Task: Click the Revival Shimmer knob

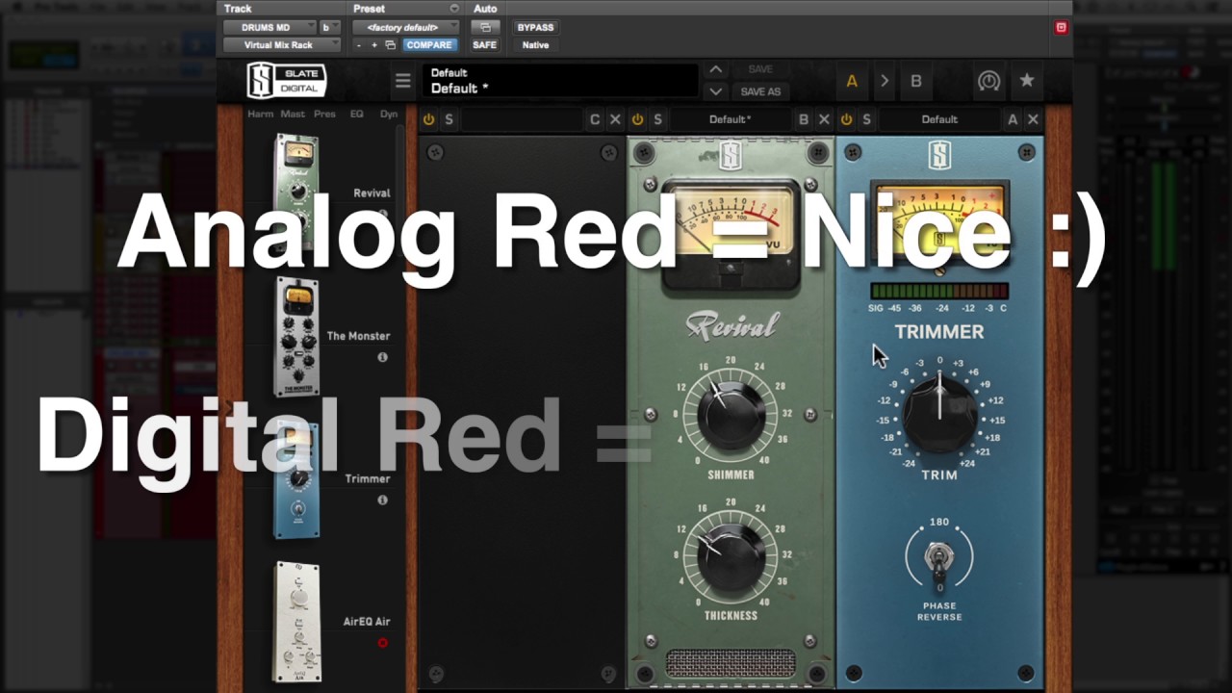Action: click(731, 414)
